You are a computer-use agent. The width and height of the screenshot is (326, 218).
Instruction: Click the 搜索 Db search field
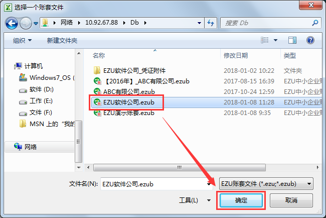click(x=267, y=23)
